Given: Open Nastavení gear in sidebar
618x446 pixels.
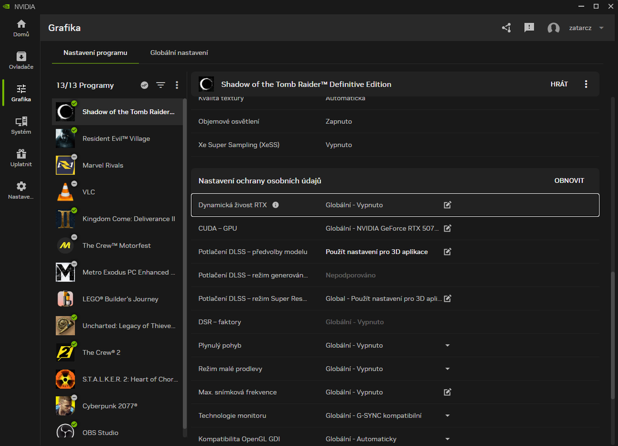Looking at the screenshot, I should pyautogui.click(x=21, y=191).
